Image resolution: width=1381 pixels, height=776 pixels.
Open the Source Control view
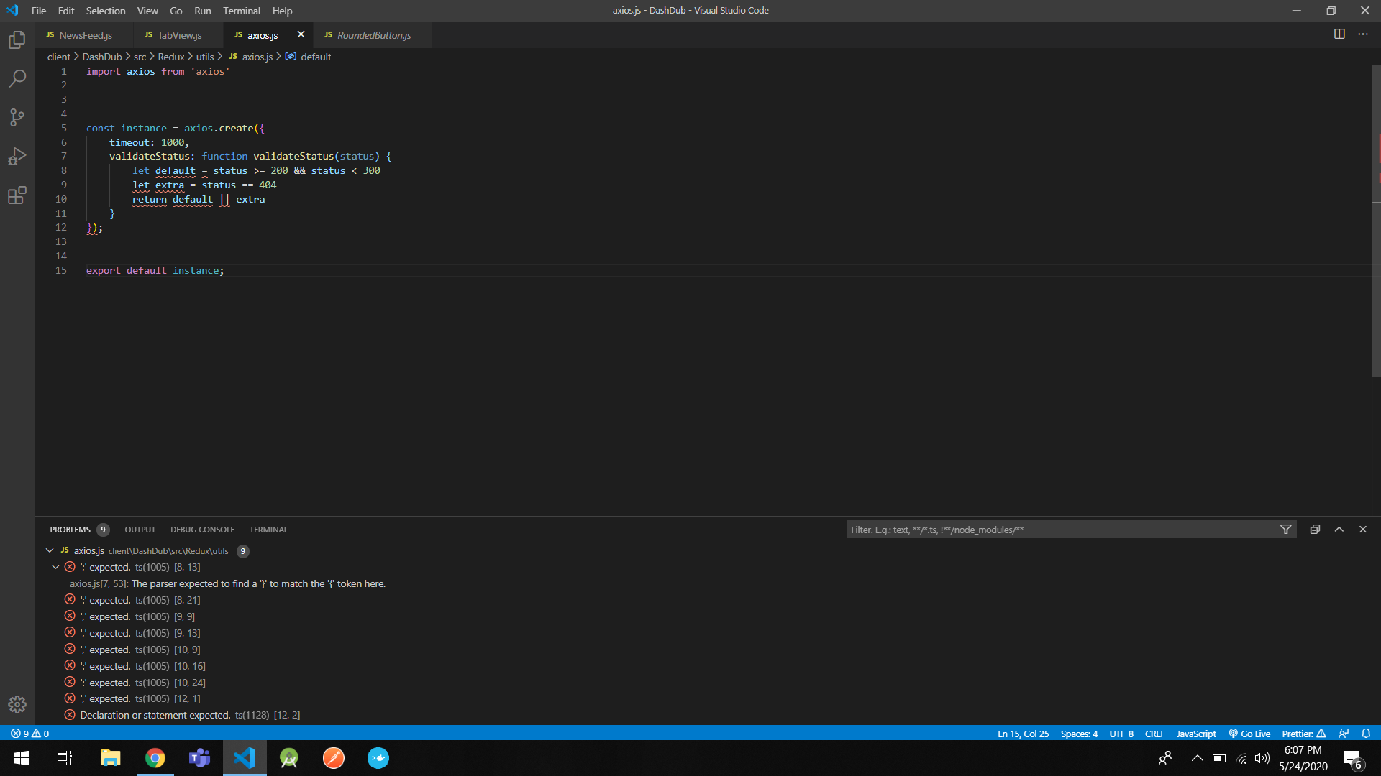(17, 117)
